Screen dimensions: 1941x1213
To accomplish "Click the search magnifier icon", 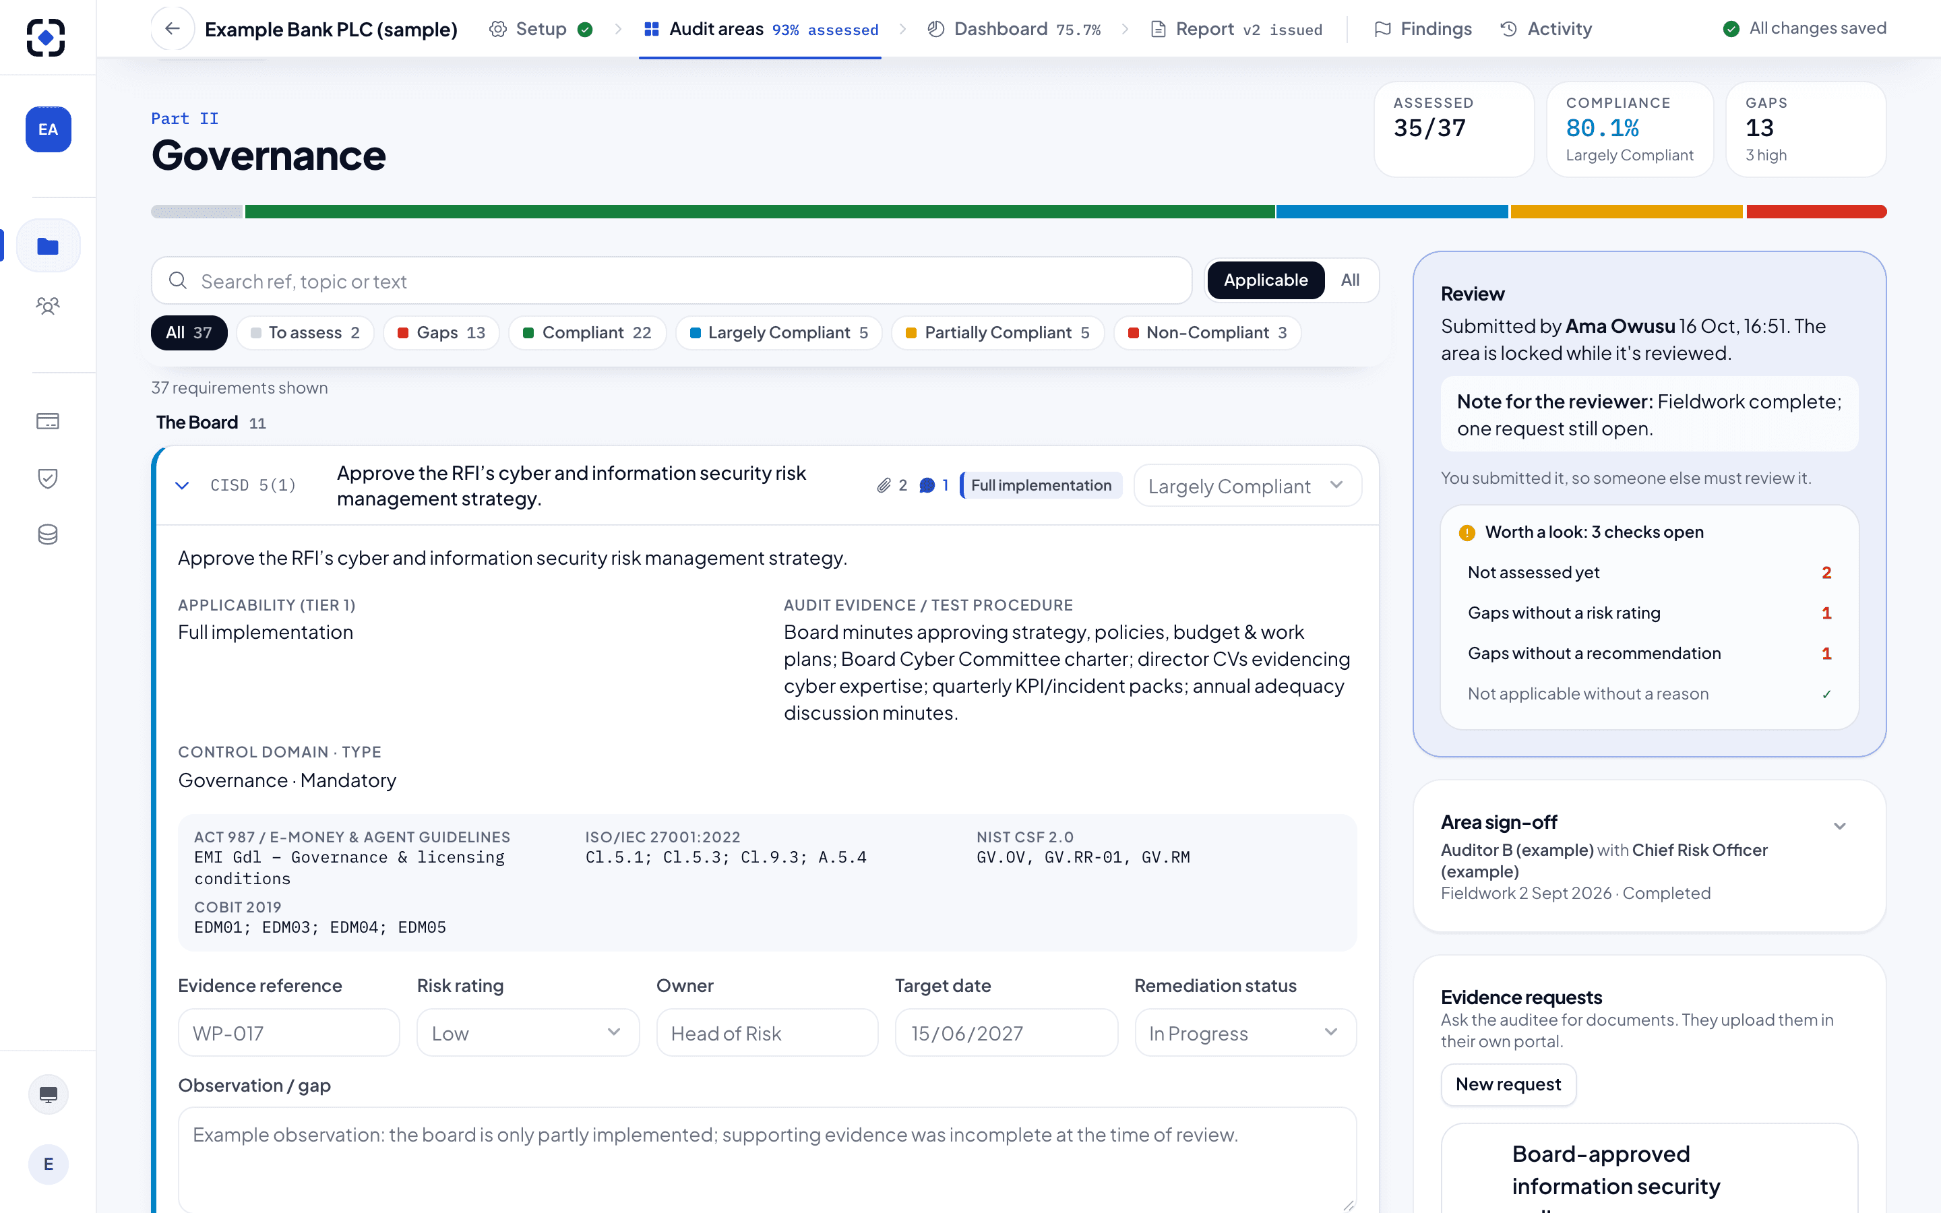I will 178,280.
